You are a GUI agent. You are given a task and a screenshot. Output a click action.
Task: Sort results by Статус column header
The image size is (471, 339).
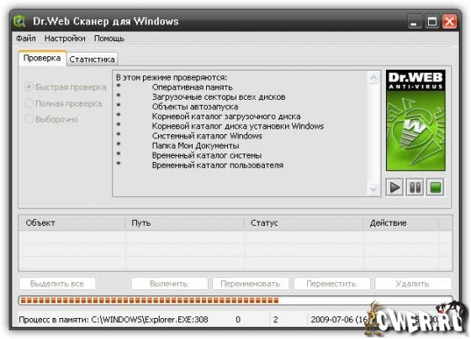pos(304,223)
